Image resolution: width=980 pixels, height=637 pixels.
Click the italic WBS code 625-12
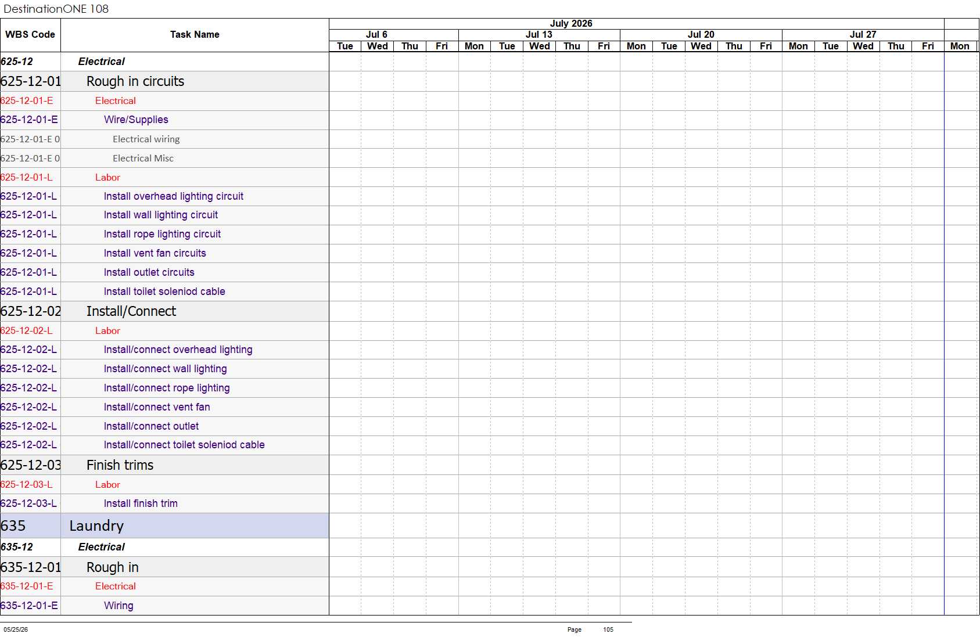point(17,62)
